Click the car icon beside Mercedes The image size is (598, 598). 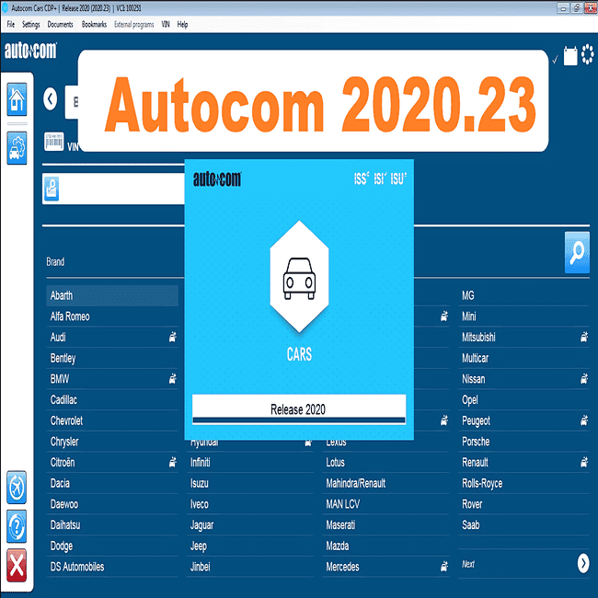[x=444, y=567]
